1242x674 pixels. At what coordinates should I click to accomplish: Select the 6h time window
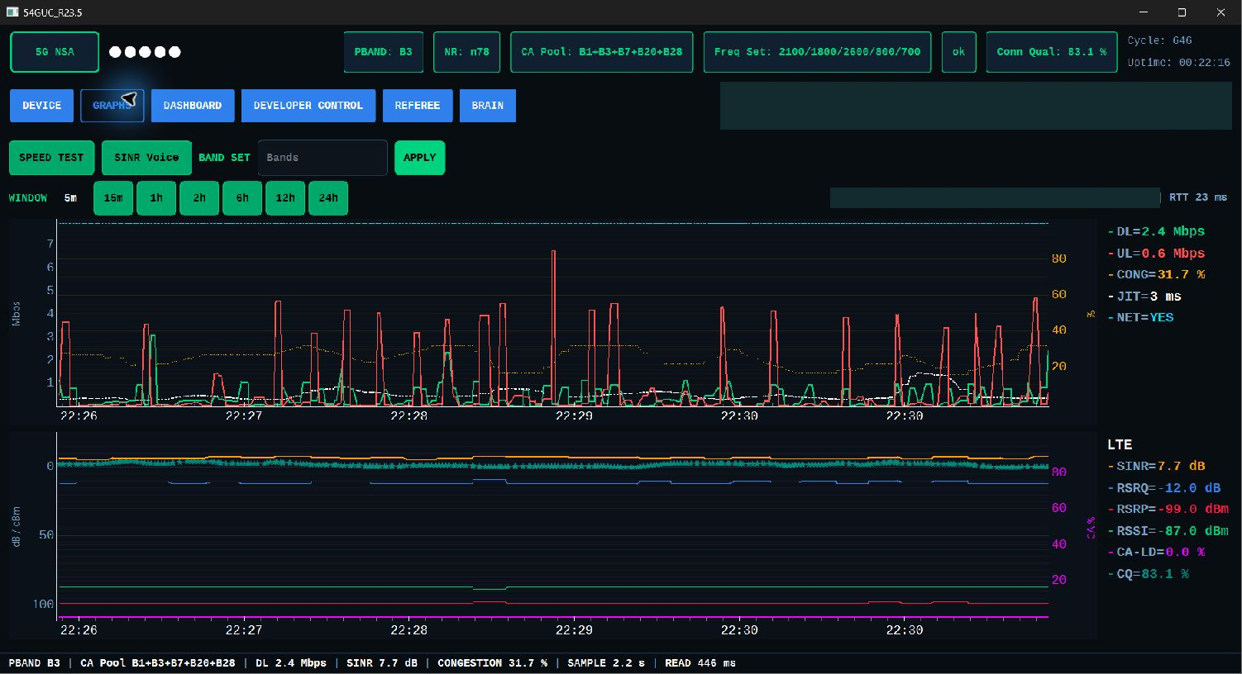click(x=242, y=198)
